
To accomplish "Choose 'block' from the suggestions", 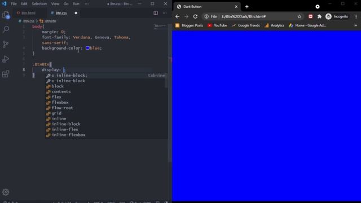I will tap(105, 86).
